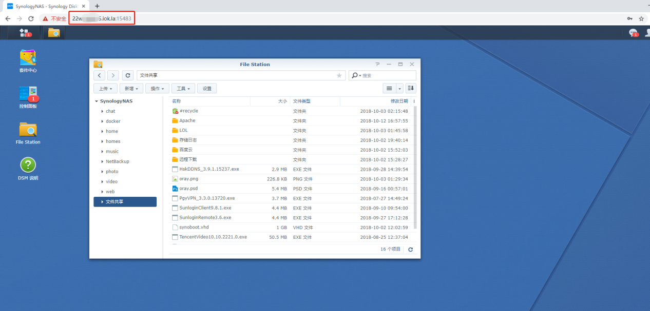The width and height of the screenshot is (650, 311).
Task: Click the password key icon in address bar
Action: click(630, 18)
